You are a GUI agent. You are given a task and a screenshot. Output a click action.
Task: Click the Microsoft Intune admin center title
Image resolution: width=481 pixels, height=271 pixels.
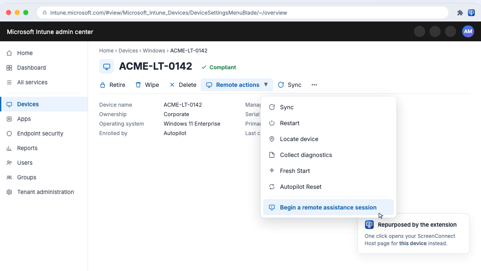50,32
